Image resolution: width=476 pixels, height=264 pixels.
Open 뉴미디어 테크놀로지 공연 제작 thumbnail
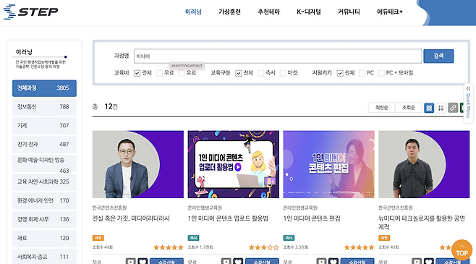point(424,164)
